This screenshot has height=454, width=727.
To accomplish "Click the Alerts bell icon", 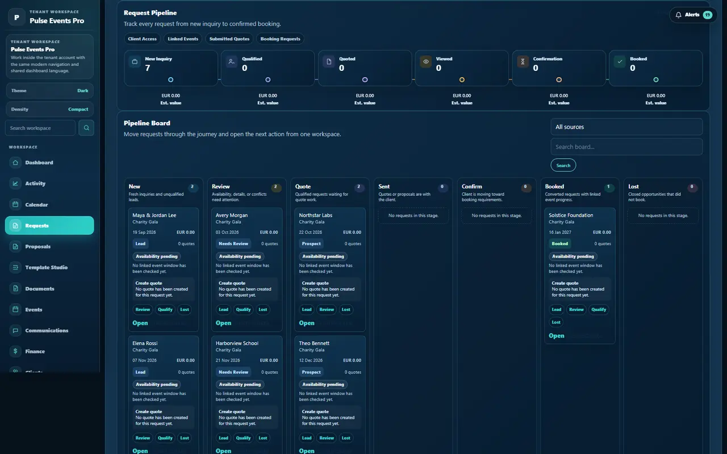I will coord(678,15).
